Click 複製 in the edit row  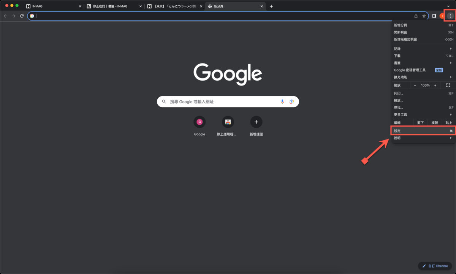pyautogui.click(x=434, y=123)
